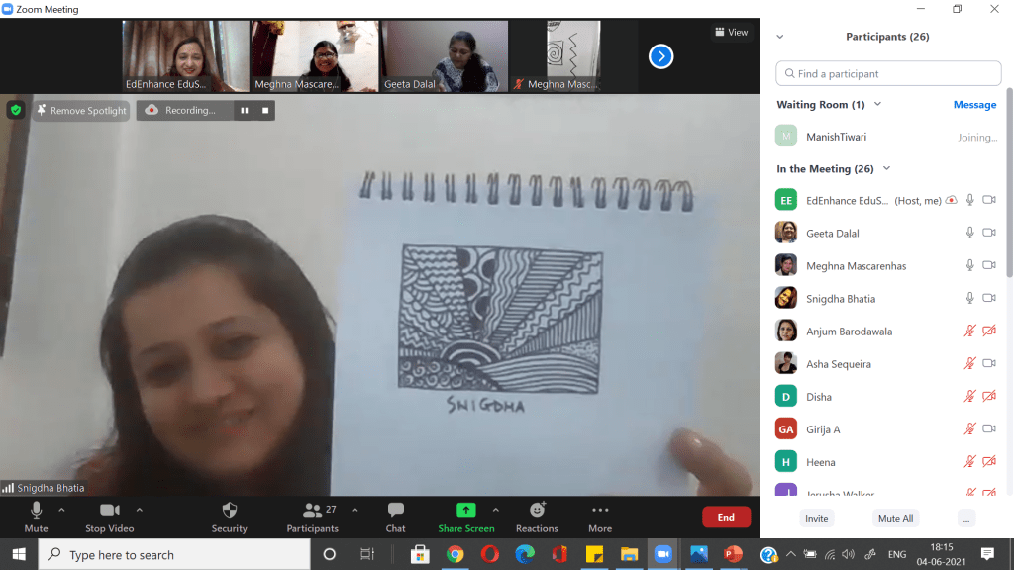The height and width of the screenshot is (570, 1014).
Task: Mute the microphone
Action: coord(36,511)
